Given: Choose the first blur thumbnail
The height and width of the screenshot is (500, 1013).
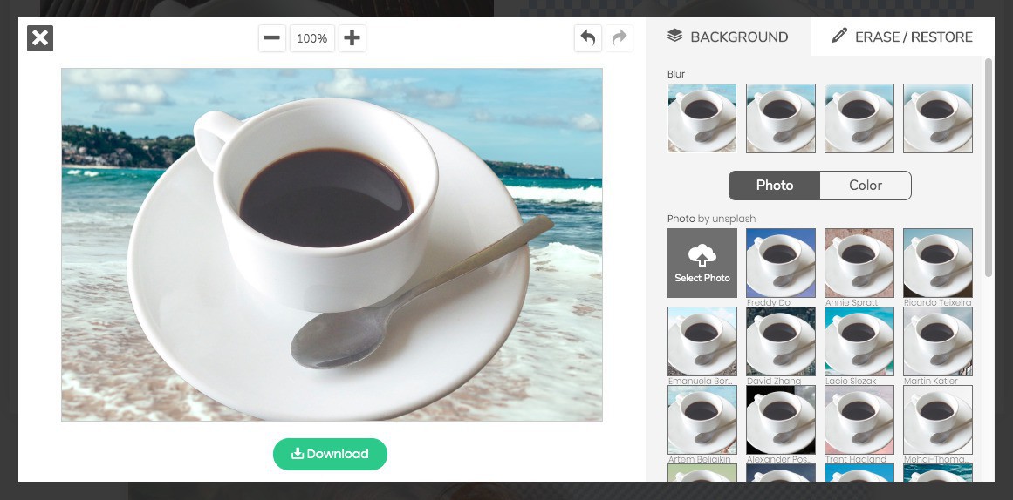Looking at the screenshot, I should (x=702, y=118).
